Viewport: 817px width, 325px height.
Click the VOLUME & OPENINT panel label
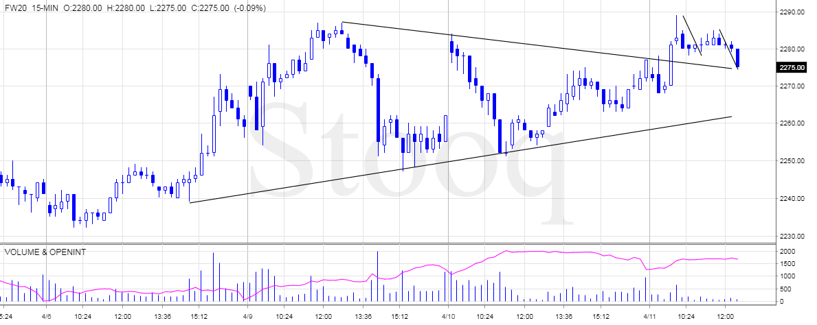click(47, 252)
